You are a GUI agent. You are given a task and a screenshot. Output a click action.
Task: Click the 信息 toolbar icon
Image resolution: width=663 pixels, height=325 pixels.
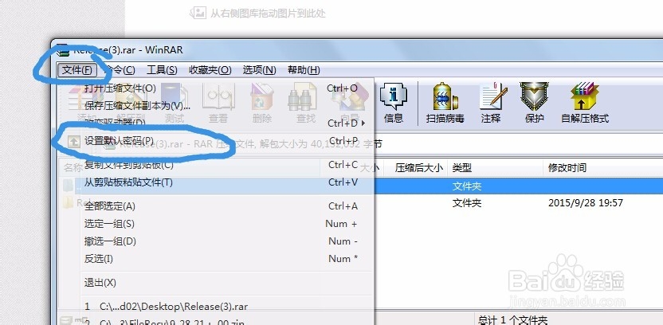coord(393,103)
